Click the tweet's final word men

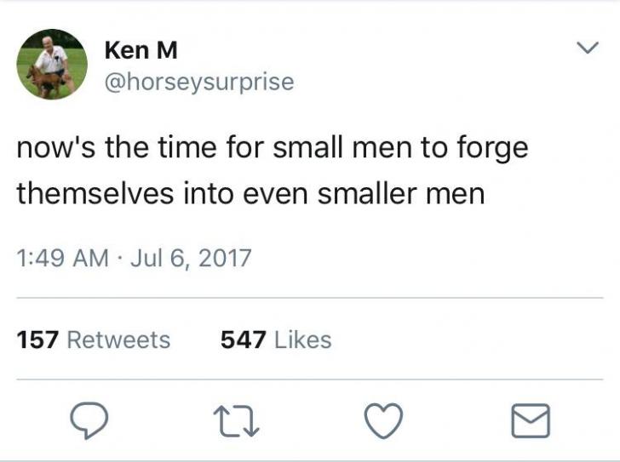pyautogui.click(x=457, y=193)
